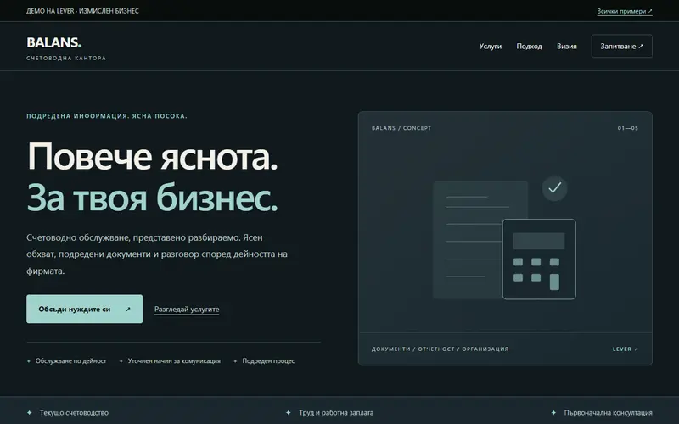679x424 pixels.
Task: Click the calculator illustration icon
Action: pyautogui.click(x=539, y=259)
